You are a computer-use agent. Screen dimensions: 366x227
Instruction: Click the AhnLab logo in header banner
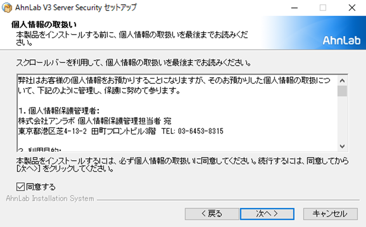342,41
